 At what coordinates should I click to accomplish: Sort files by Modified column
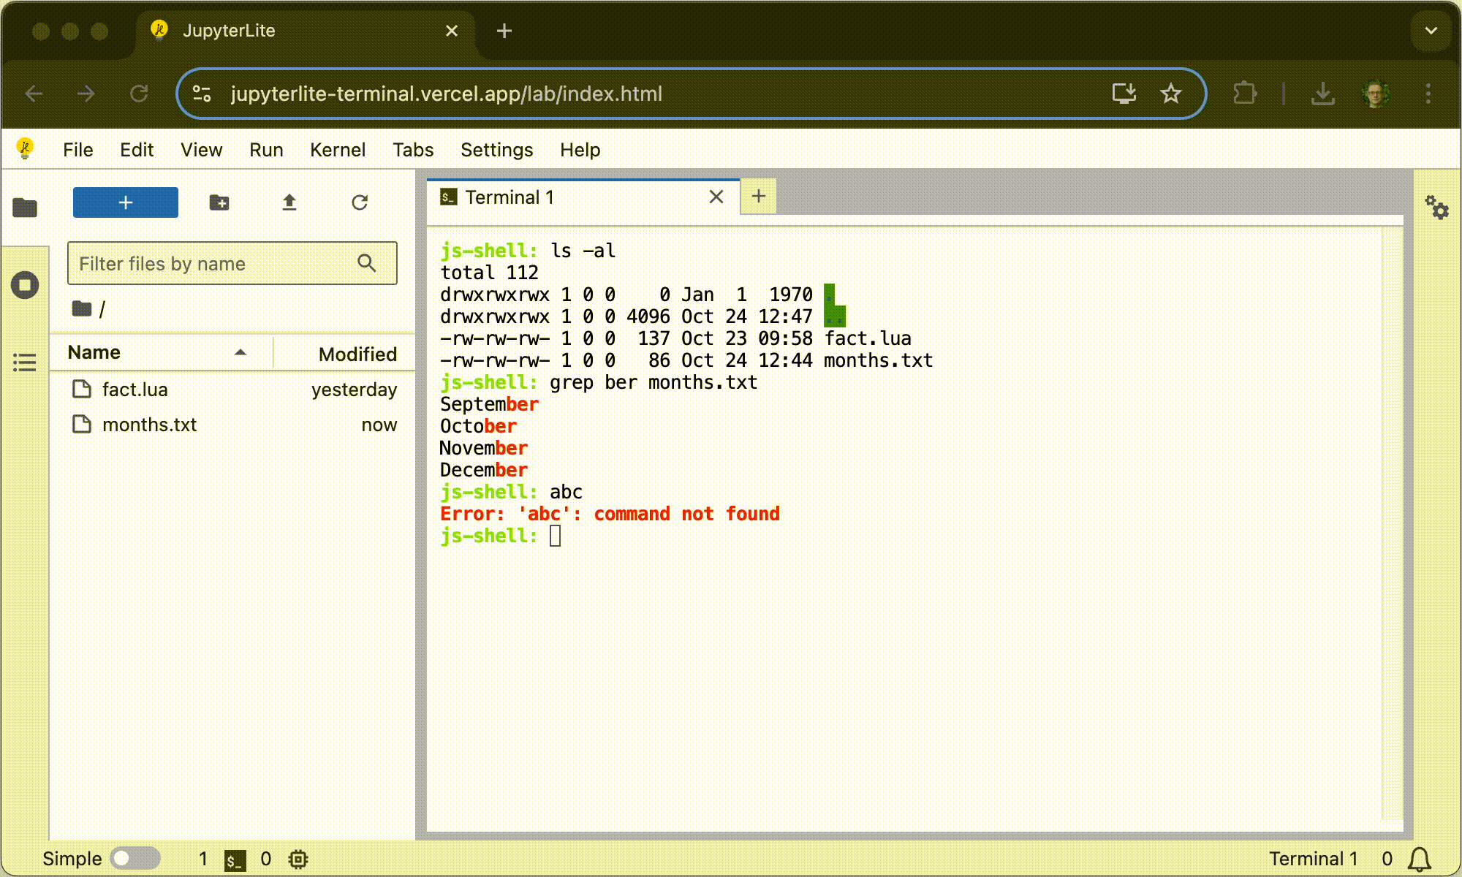pyautogui.click(x=357, y=354)
